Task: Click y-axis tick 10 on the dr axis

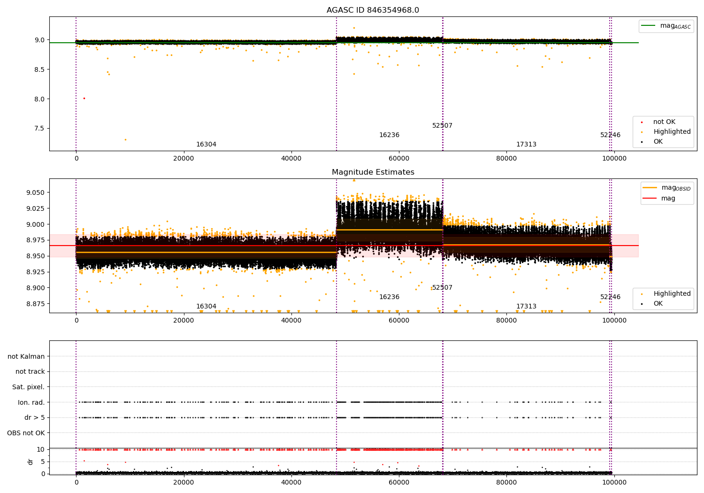Action: coord(41,450)
